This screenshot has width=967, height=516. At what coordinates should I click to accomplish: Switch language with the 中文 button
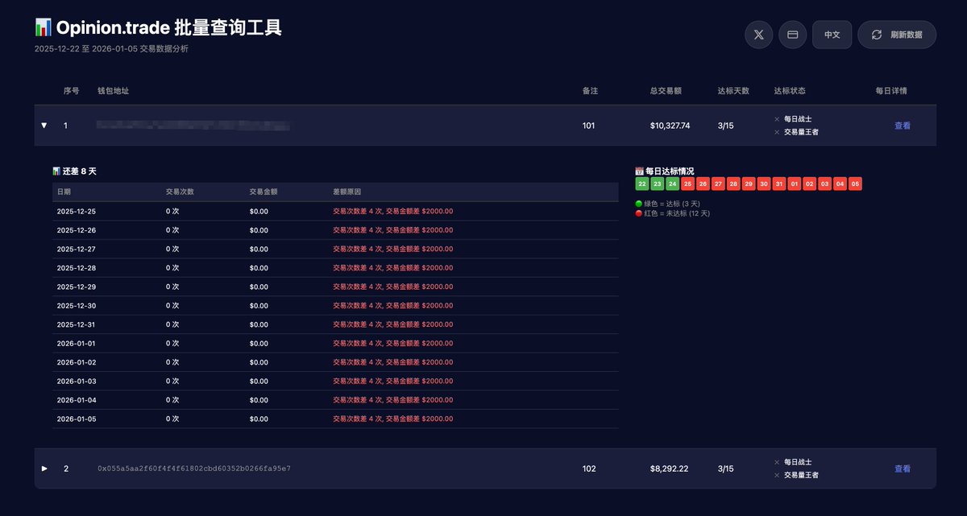tap(832, 35)
